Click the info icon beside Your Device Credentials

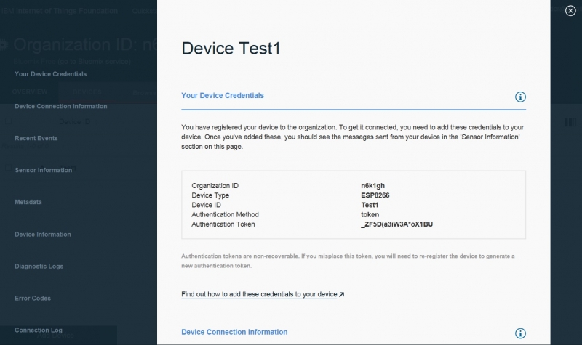tap(520, 97)
